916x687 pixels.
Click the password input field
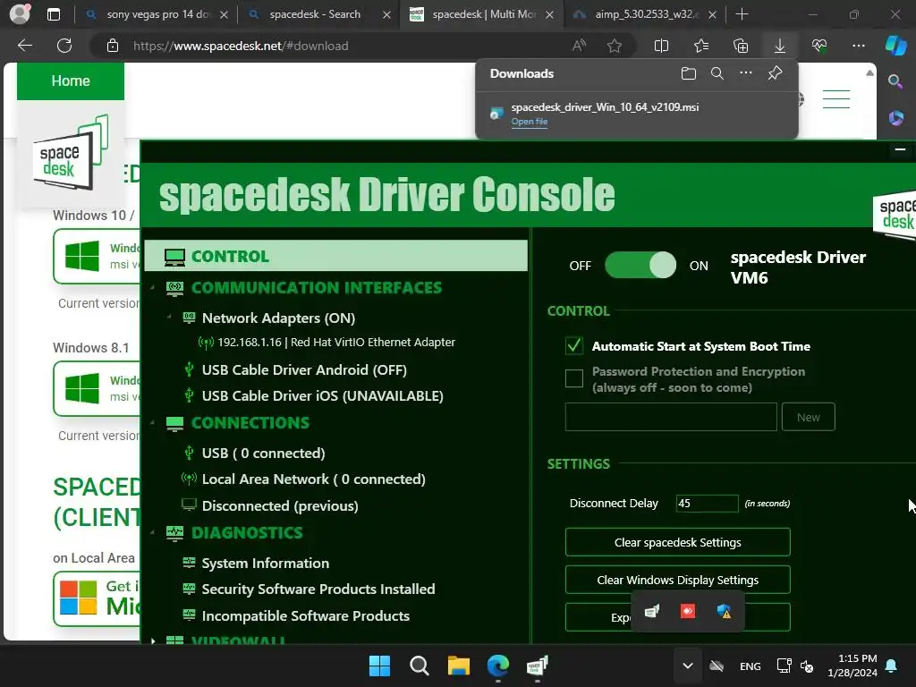[671, 417]
